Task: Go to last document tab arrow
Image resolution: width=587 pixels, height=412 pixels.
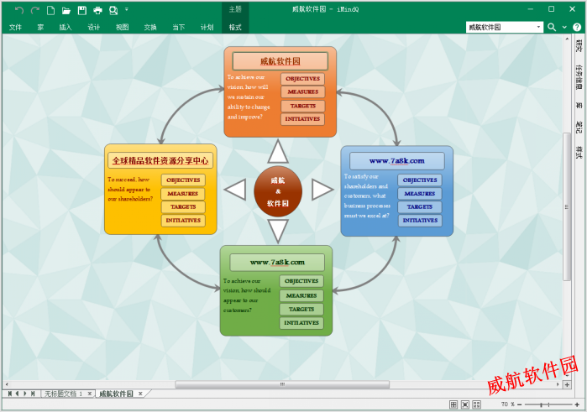Action: (x=33, y=394)
